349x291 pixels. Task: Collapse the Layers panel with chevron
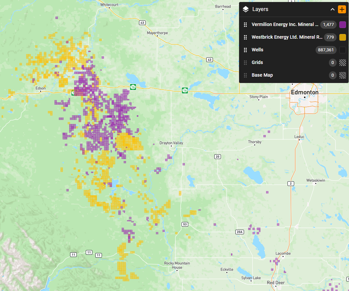point(333,9)
